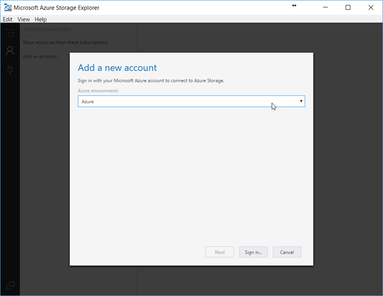383x296 pixels.
Task: Open the Help menu
Action: (x=40, y=19)
